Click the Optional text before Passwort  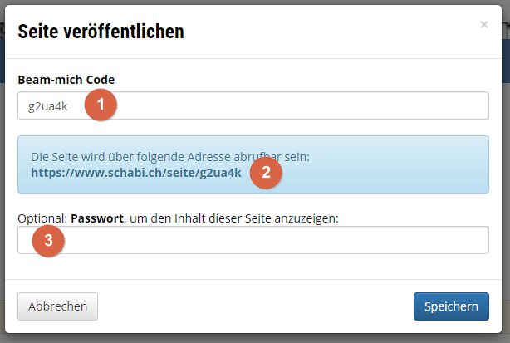point(42,218)
